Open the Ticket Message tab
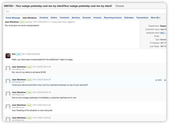Screen dimensions: 169x124 [x=13, y=18]
